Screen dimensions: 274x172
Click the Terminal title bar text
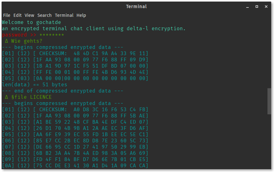point(136,7)
